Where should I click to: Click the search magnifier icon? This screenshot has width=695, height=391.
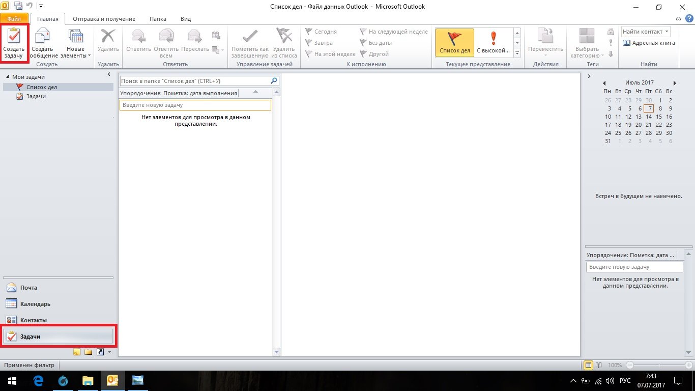click(274, 81)
